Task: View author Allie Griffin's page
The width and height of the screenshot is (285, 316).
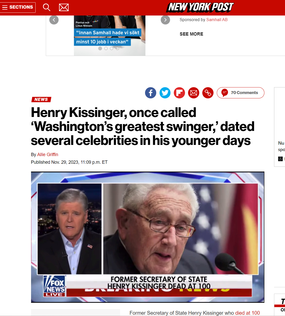Action: (48, 155)
